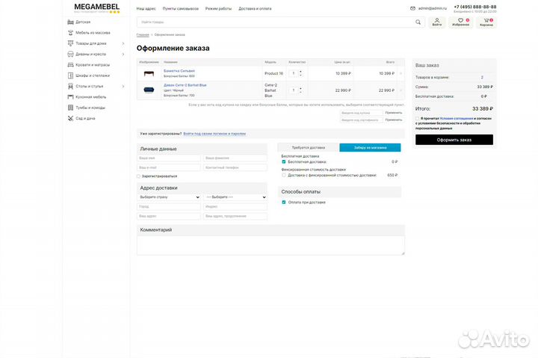The image size is (538, 358).
Task: Expand the Диваны и кресла submenu
Action: tap(123, 54)
